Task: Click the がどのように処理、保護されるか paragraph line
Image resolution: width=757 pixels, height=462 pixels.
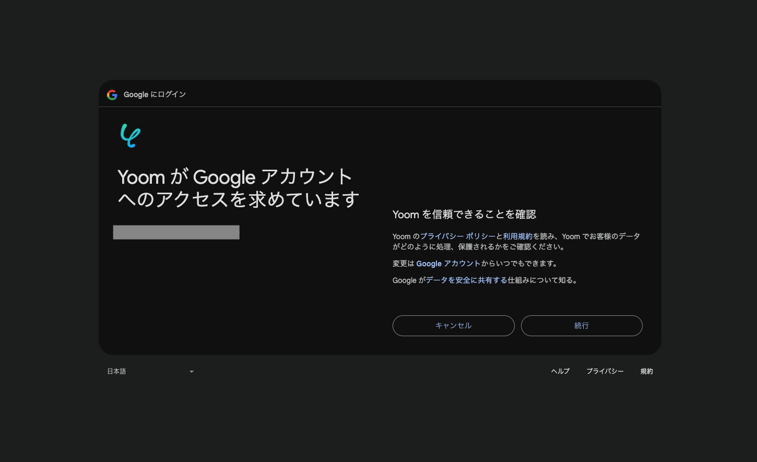Action: 478,247
